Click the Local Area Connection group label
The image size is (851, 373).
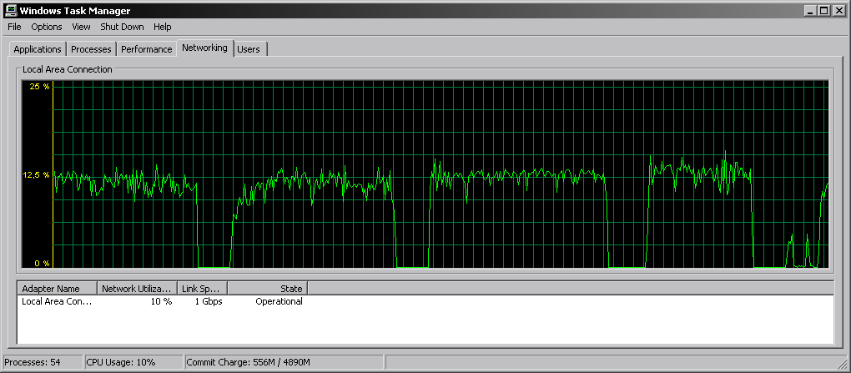coord(68,69)
